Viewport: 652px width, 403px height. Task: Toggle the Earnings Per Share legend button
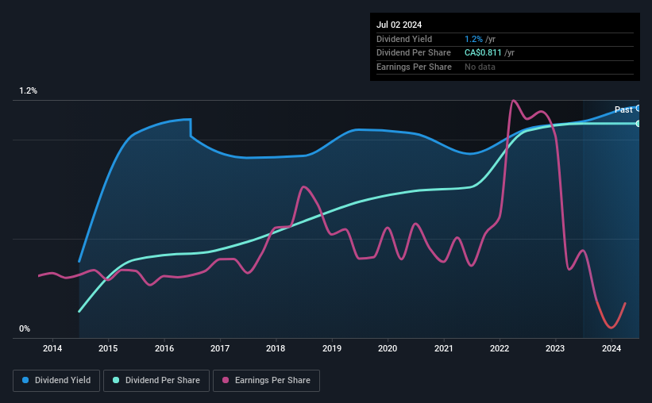pyautogui.click(x=266, y=381)
